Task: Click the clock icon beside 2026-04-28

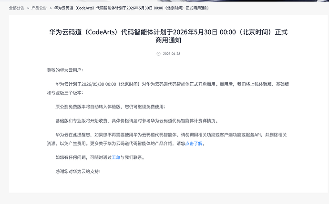Action: [158, 54]
